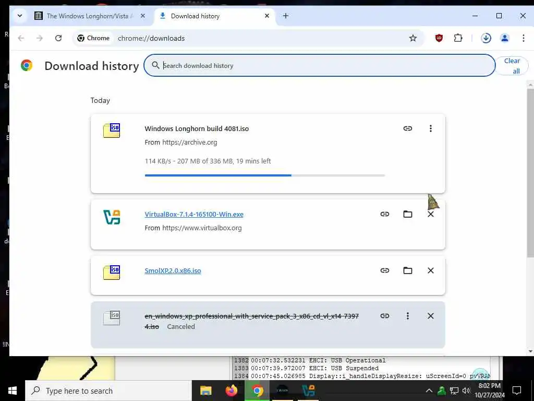The width and height of the screenshot is (534, 401).
Task: Open the tab search dropdown arrow
Action: 19,16
